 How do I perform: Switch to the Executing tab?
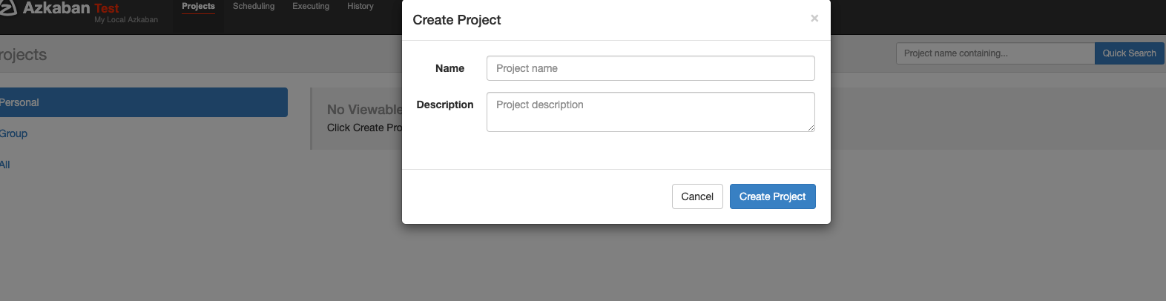coord(311,7)
